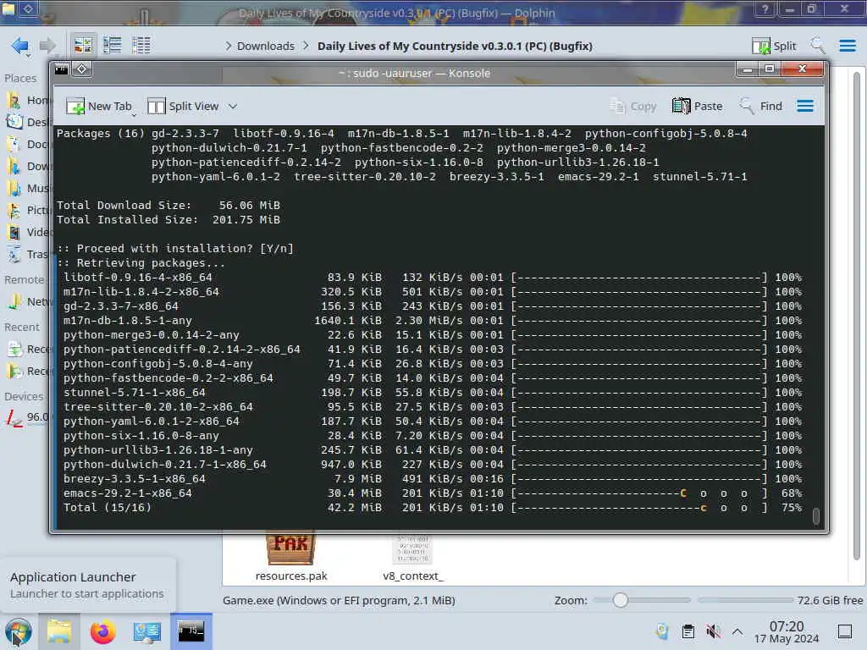Switch Dolphin to Icons view mode
The image size is (867, 650).
(83, 46)
